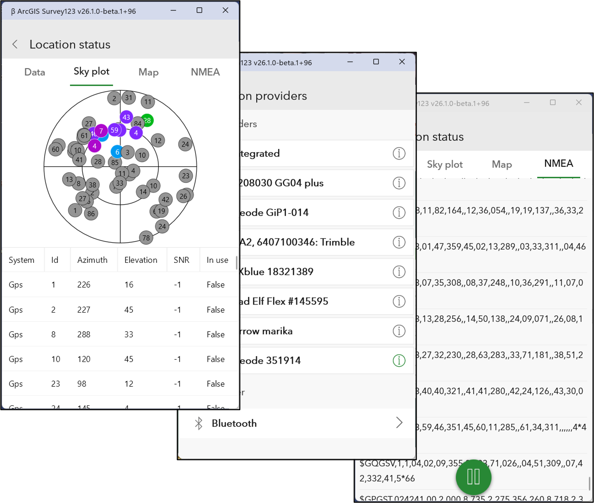This screenshot has width=594, height=503.
Task: Expand the Bluetooth option chevron
Action: [x=399, y=423]
